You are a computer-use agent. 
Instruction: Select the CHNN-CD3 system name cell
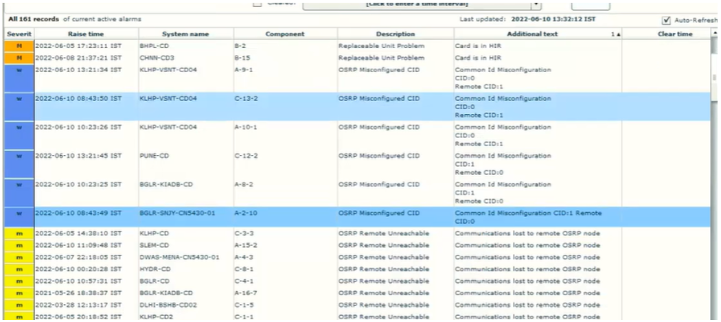[x=186, y=58]
